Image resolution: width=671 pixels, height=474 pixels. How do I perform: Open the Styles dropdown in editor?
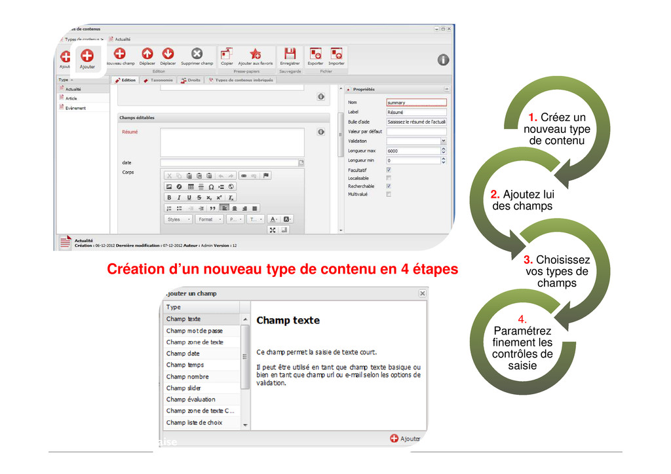[178, 219]
